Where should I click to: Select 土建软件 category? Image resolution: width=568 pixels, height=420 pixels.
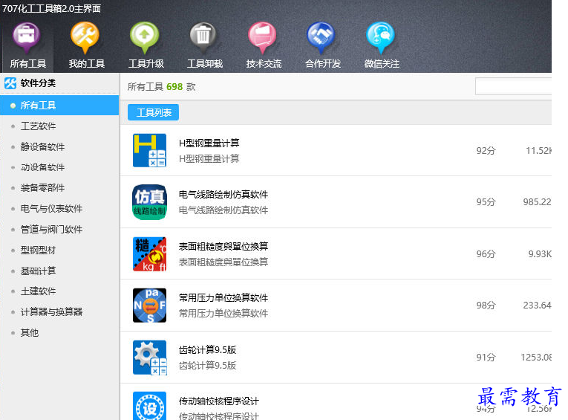pyautogui.click(x=38, y=291)
